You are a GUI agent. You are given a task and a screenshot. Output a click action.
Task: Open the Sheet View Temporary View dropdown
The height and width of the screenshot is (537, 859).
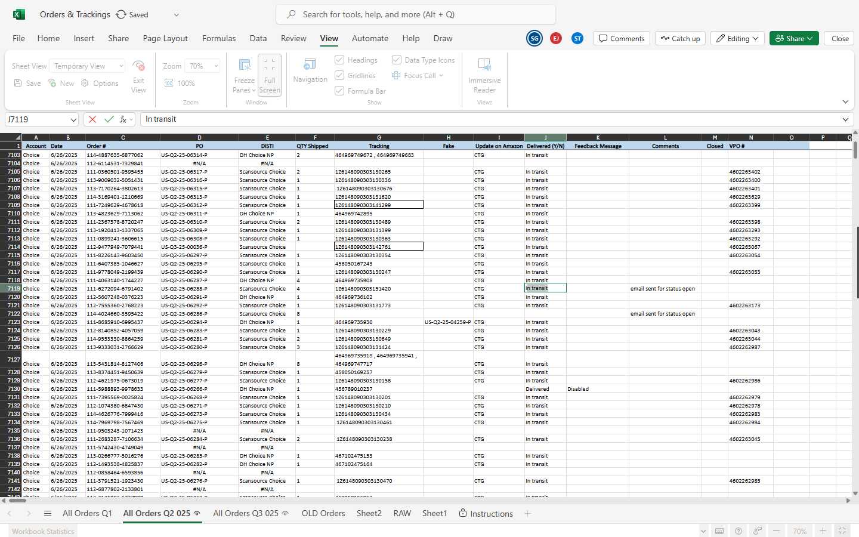pyautogui.click(x=87, y=66)
